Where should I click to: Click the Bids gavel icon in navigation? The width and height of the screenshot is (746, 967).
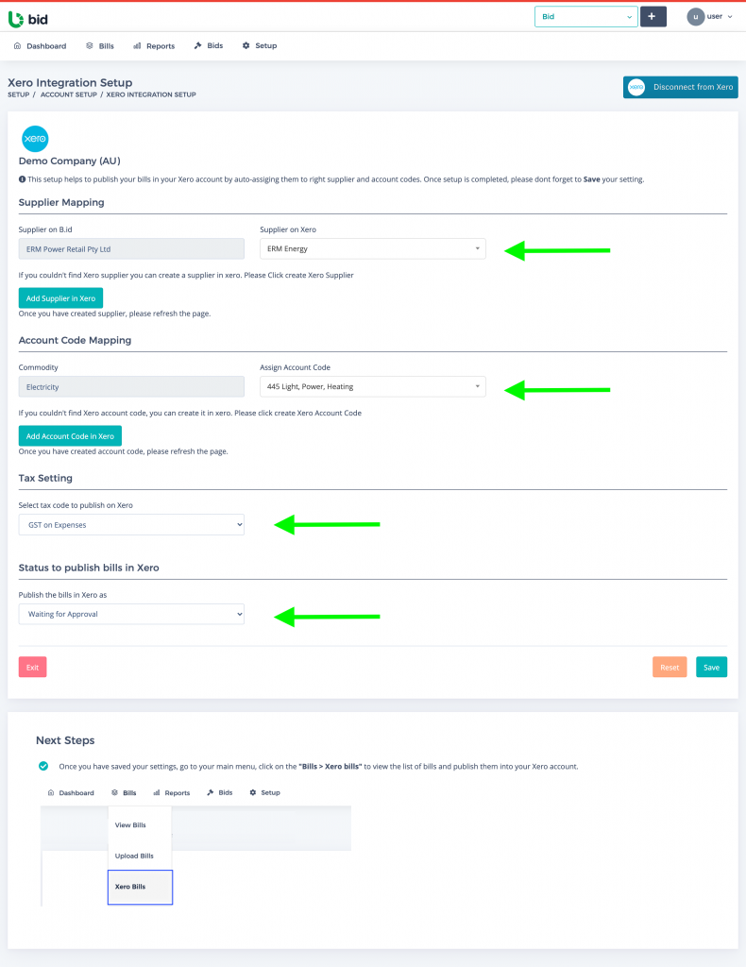(198, 45)
